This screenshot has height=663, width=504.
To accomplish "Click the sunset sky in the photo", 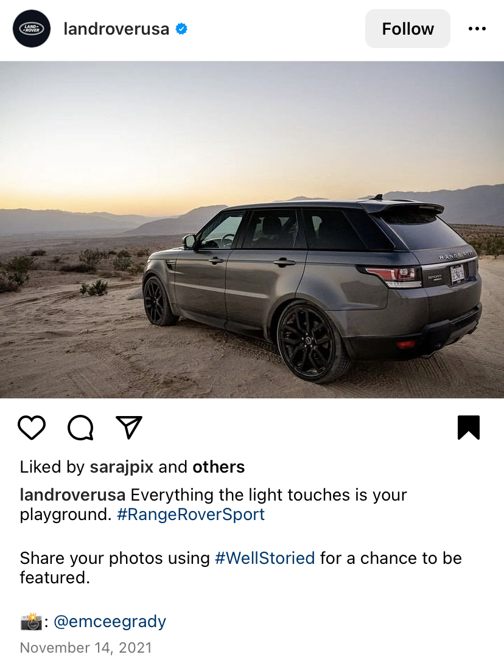I will tap(252, 127).
